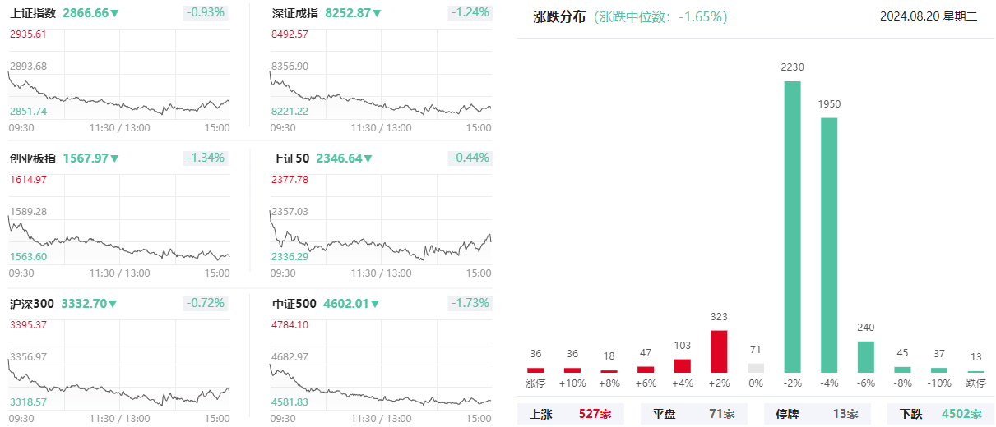Image resolution: width=996 pixels, height=427 pixels.
Task: Open the 上证指数 index title
Action: [x=33, y=13]
